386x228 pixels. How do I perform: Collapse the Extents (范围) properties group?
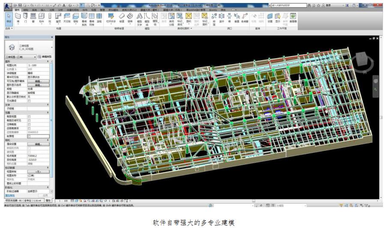coord(48,113)
